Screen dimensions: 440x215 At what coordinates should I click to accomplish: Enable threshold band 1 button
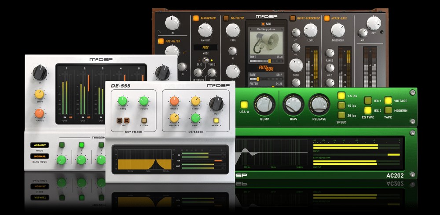62,145
